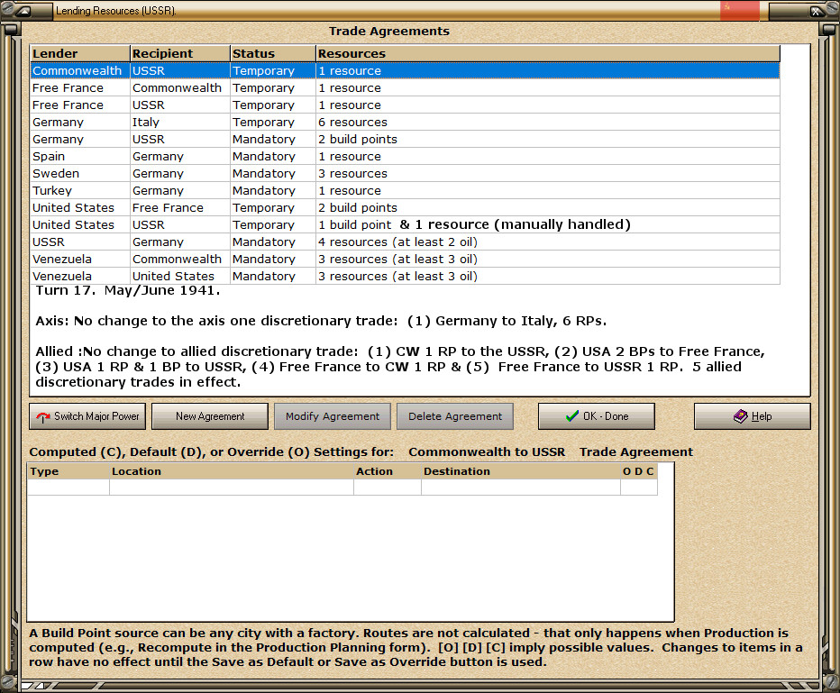Select United States to Free France row
Screen dimensions: 840x693
pyautogui.click(x=405, y=208)
